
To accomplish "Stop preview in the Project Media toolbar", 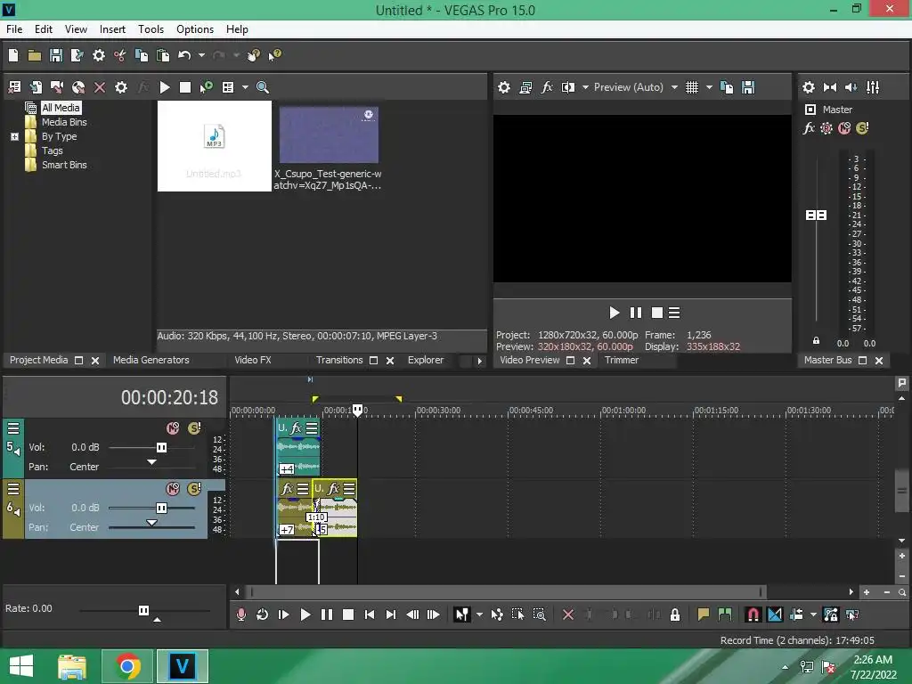I will (185, 87).
